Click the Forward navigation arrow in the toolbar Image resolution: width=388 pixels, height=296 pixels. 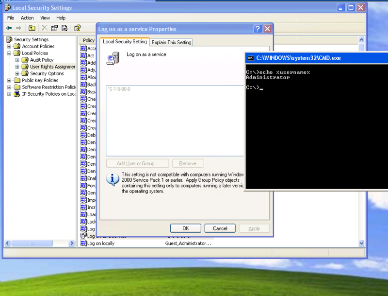pos(18,28)
